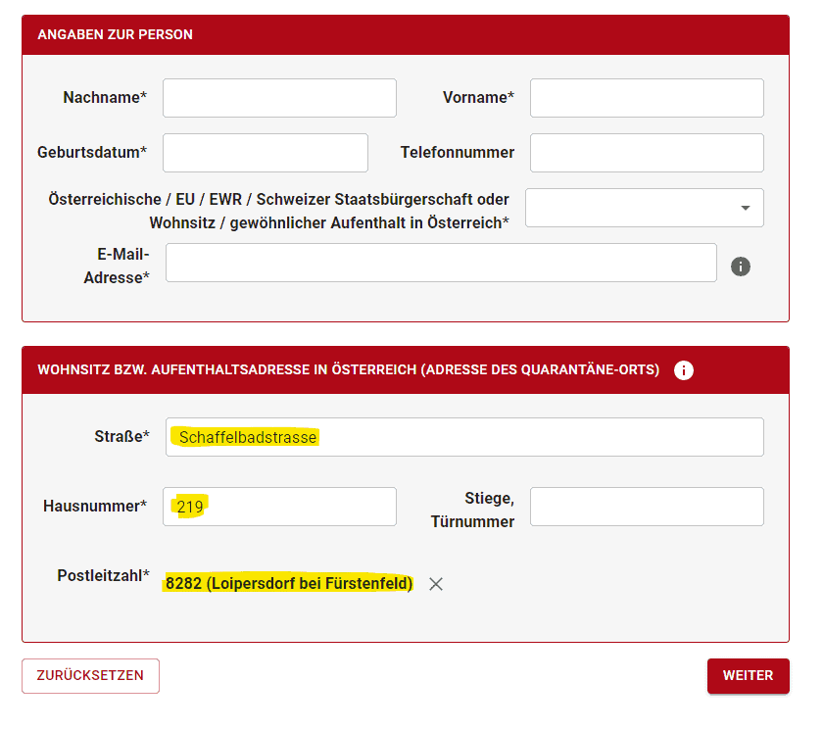Click the Straße field containing Schaffelbadstrasse
Viewport: 823px width, 730px height.
click(x=464, y=437)
